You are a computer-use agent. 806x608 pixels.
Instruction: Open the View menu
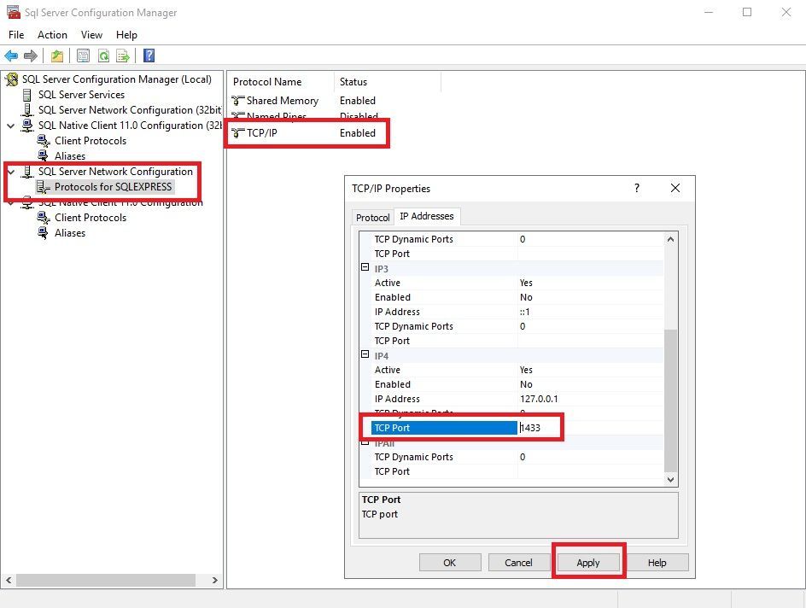point(91,35)
